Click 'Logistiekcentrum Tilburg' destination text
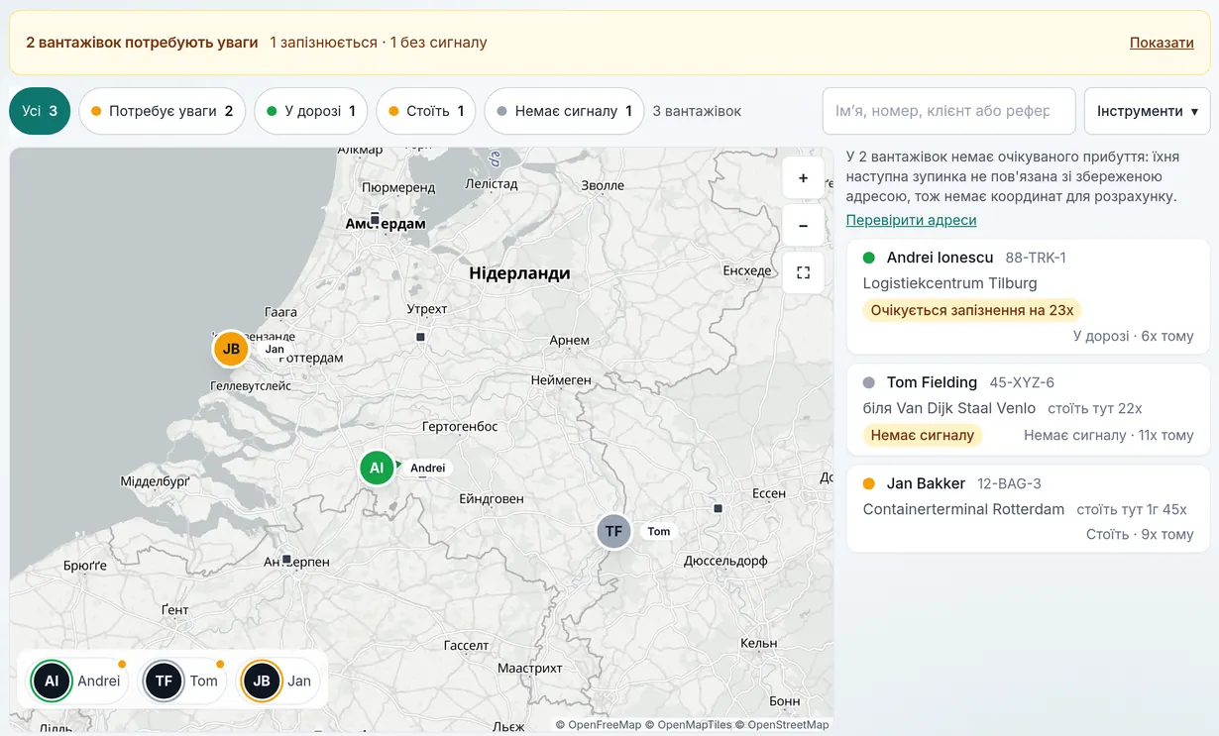 [x=949, y=283]
